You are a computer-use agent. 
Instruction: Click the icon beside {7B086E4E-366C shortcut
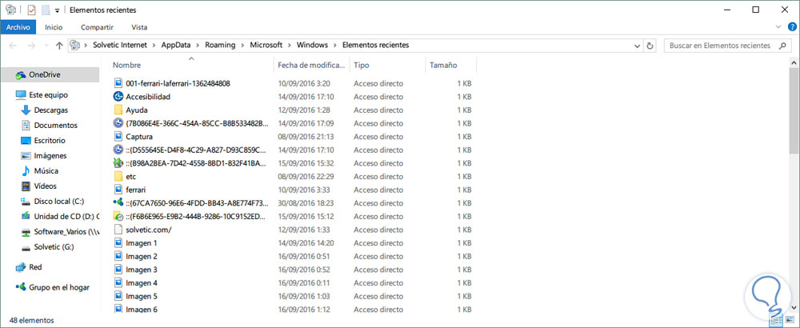point(118,123)
